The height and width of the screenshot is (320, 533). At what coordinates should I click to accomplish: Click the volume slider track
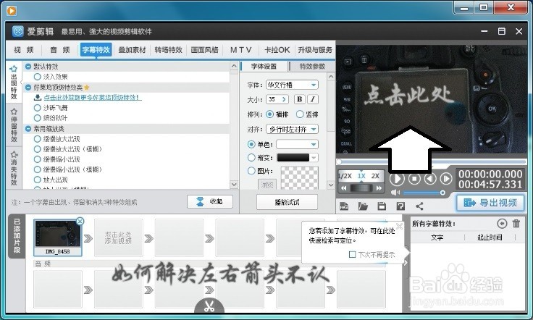point(423,193)
